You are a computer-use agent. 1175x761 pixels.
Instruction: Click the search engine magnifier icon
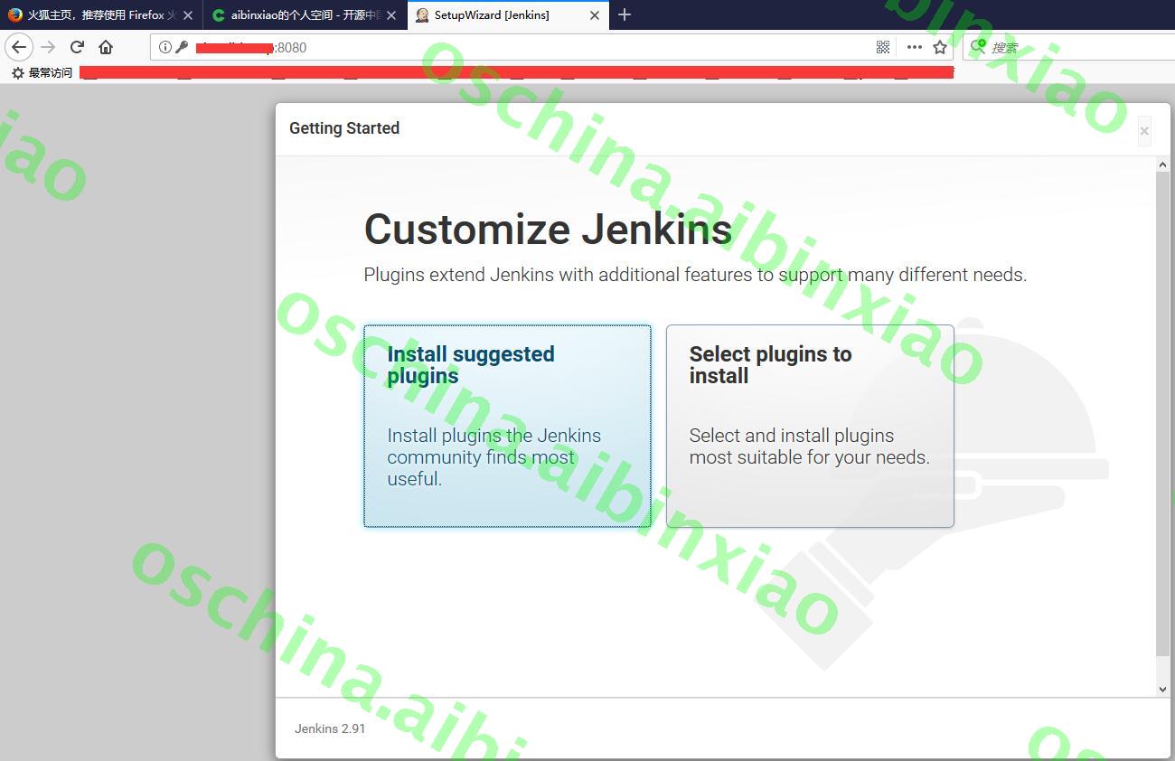(x=978, y=46)
